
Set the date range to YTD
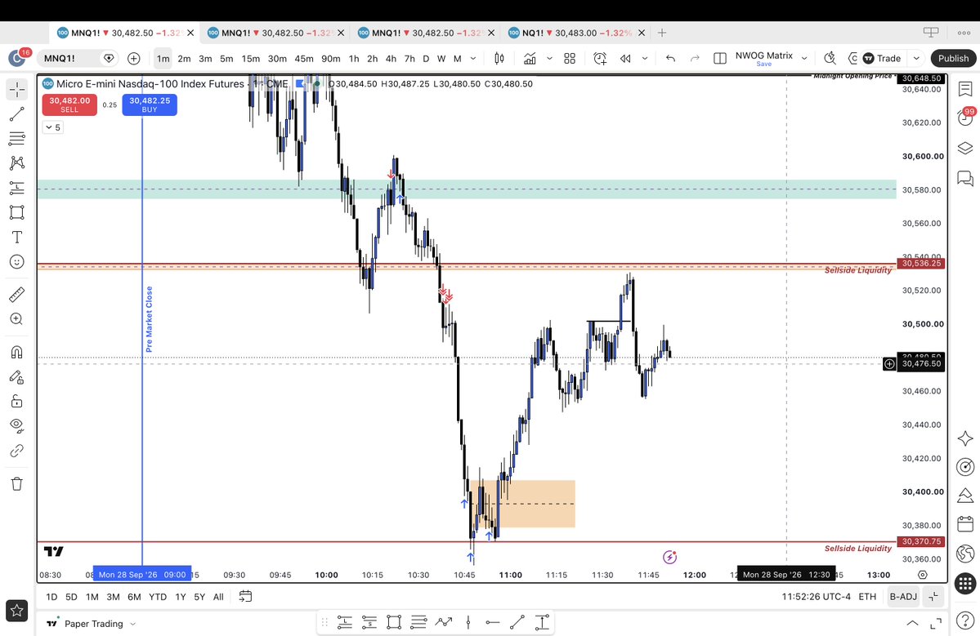pos(158,597)
